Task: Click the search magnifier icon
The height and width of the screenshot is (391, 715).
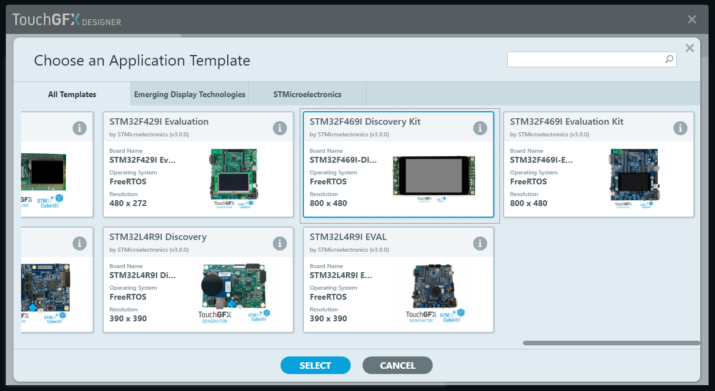Action: (669, 59)
